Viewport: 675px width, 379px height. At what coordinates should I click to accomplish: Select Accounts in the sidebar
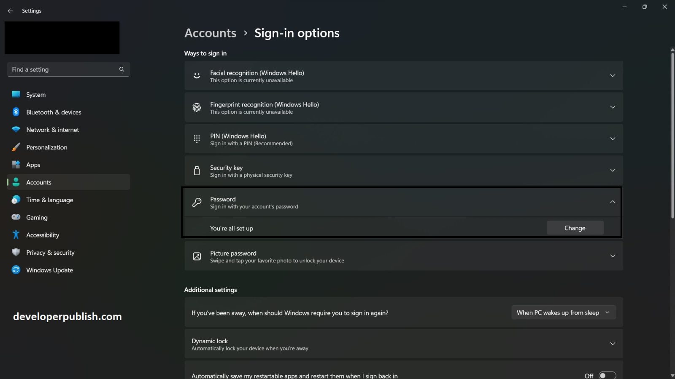coord(39,182)
